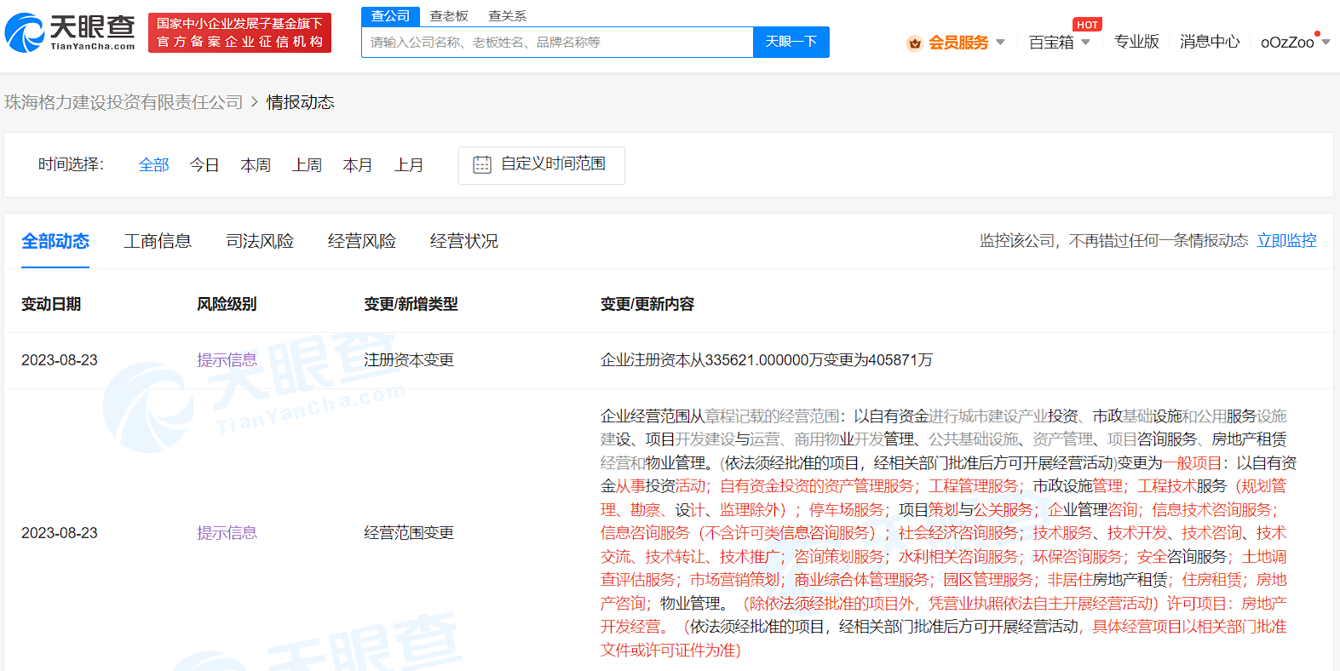This screenshot has width=1340, height=671.
Task: Filter time by 上月
Action: pos(409,164)
